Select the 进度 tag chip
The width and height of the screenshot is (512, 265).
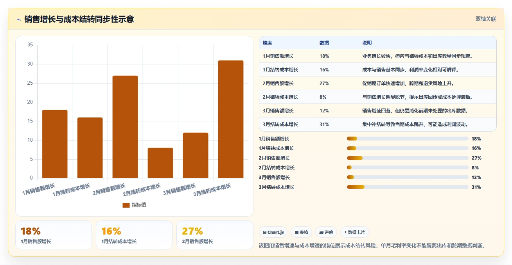326,232
